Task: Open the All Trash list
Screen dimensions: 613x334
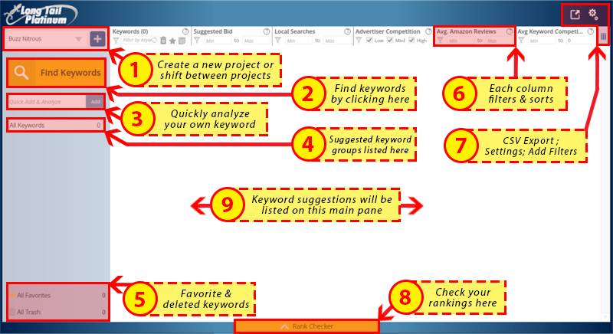Action: [x=57, y=312]
